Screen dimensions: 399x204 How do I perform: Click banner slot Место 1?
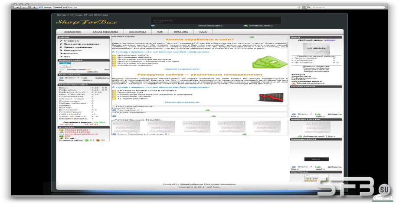click(126, 127)
